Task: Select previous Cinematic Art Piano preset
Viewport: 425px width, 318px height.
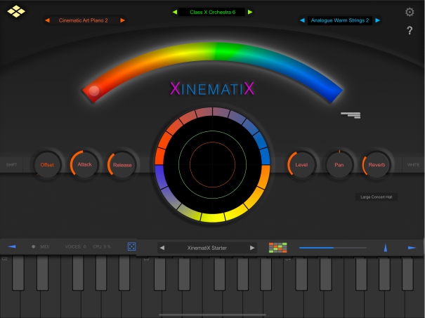Action: tap(48, 20)
